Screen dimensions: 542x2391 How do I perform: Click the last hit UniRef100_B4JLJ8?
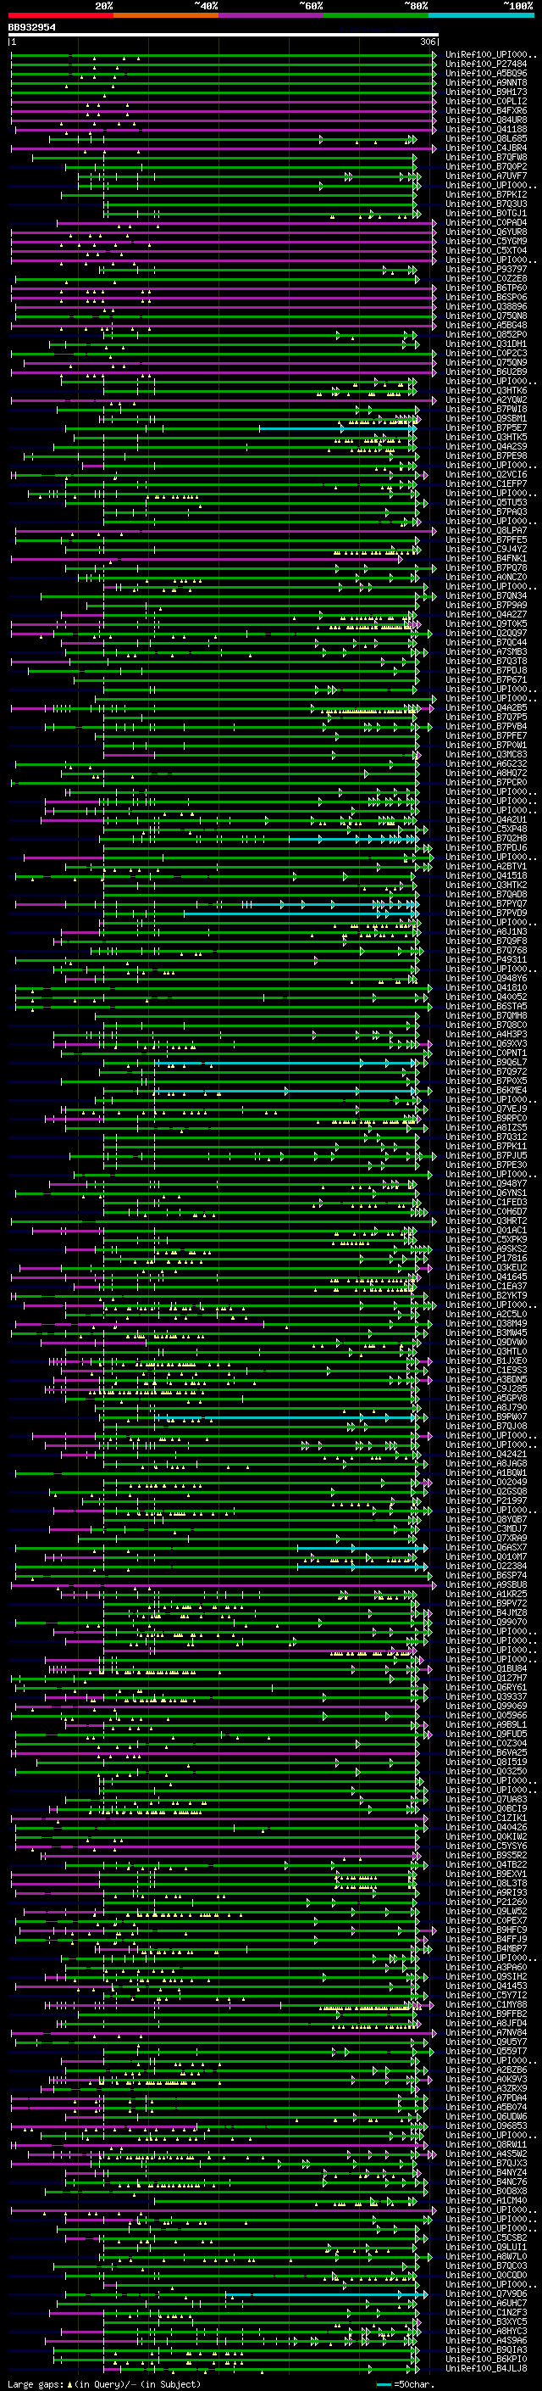(486, 2369)
